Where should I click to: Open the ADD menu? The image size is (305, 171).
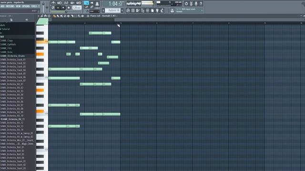pos(2,6)
